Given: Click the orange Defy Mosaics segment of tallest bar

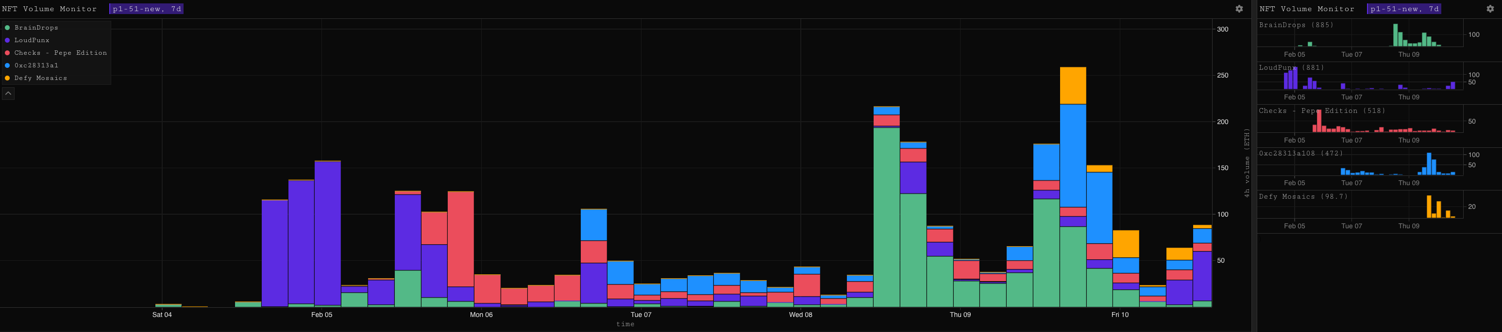Looking at the screenshot, I should click(x=1073, y=85).
